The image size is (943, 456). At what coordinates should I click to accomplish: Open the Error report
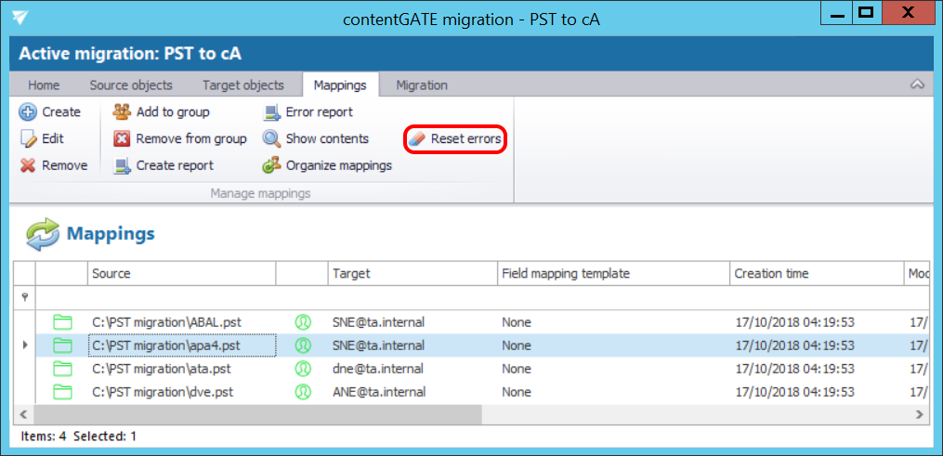coord(271,112)
